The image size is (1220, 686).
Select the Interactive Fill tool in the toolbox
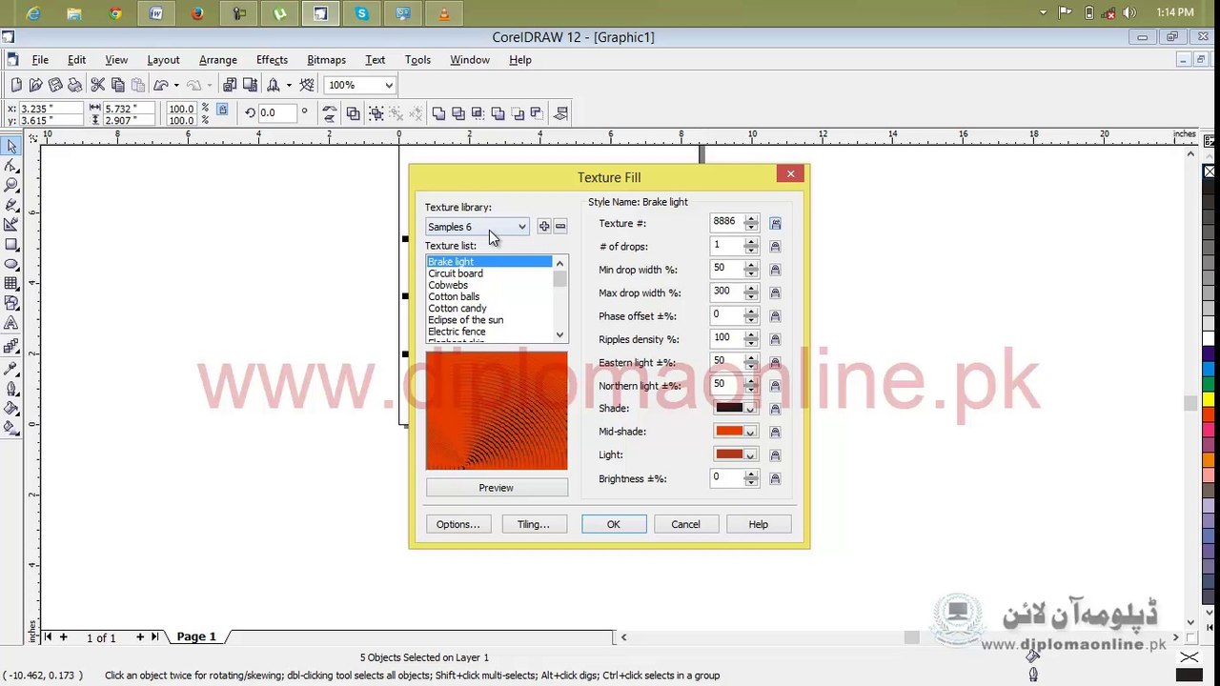pyautogui.click(x=11, y=428)
